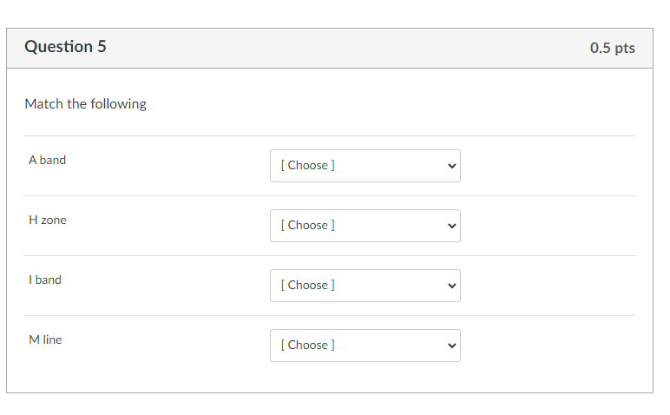Click the chevron arrow beside I band
This screenshot has height=415, width=670.
pyautogui.click(x=450, y=286)
